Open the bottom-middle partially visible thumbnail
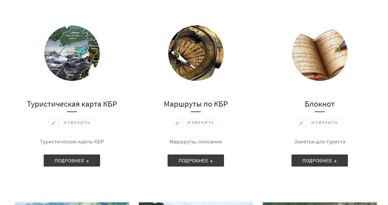 tap(196, 204)
